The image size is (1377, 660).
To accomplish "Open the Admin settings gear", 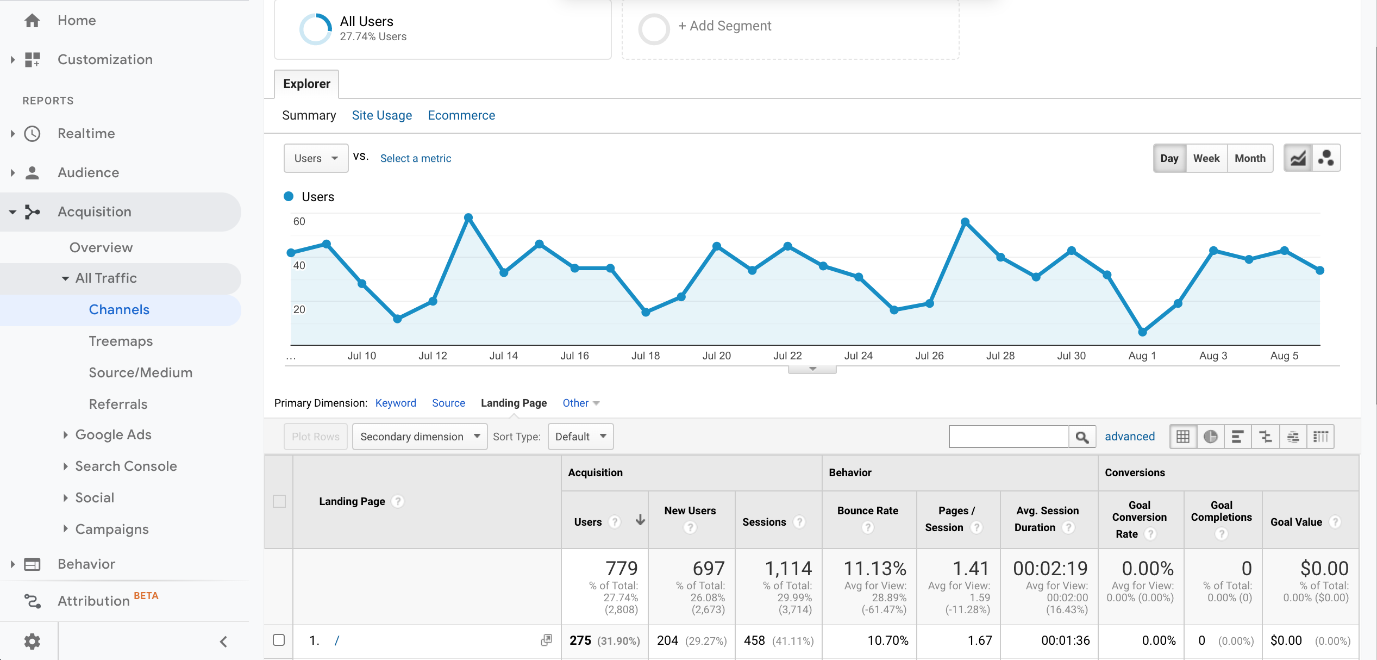I will click(32, 641).
